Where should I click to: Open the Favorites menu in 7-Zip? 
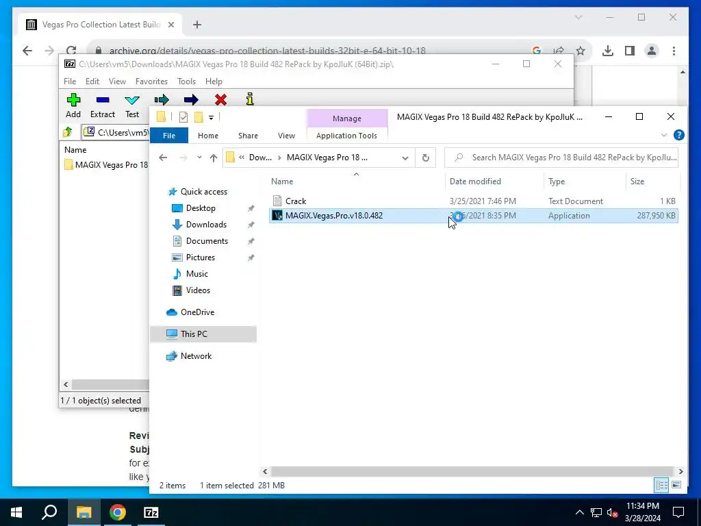[x=151, y=82]
